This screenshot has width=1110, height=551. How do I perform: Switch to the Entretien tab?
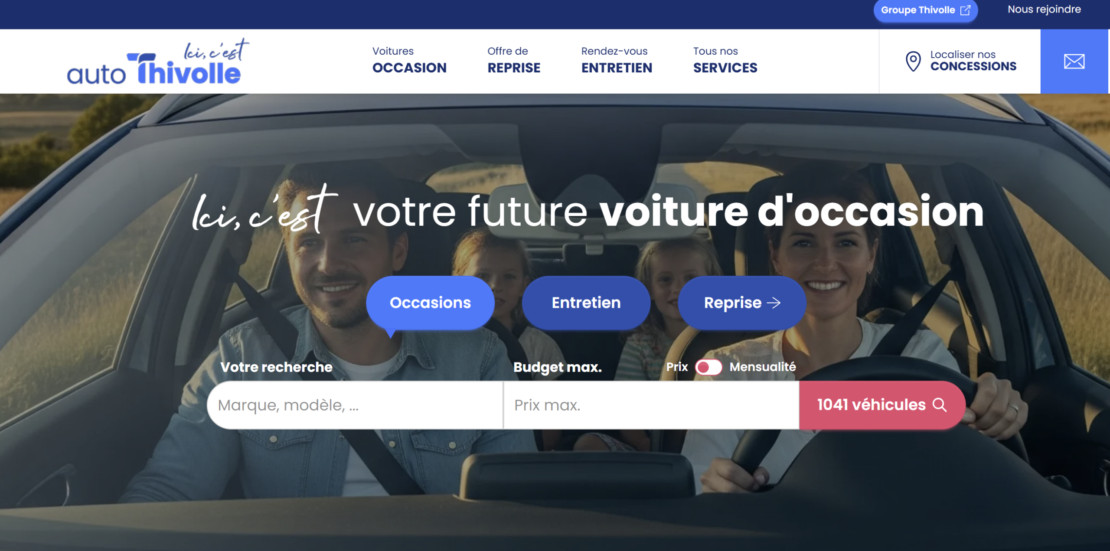(586, 303)
